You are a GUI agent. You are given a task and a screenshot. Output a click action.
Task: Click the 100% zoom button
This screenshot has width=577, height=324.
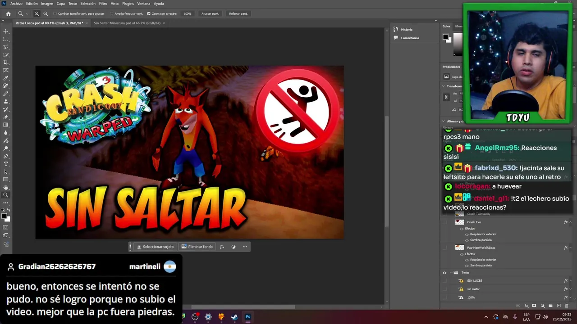tap(188, 13)
